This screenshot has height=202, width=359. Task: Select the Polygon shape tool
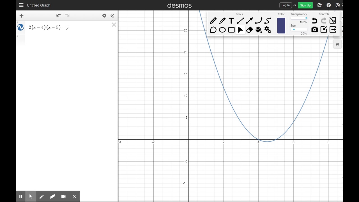point(213,30)
